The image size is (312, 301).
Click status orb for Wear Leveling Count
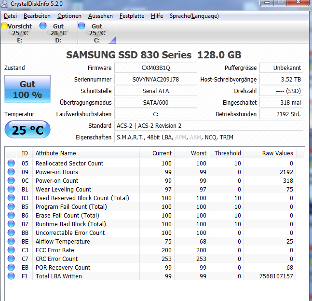(x=11, y=189)
